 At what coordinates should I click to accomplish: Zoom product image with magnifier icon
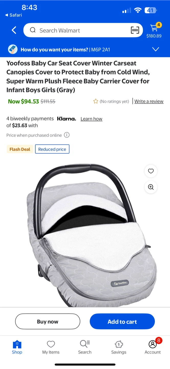pos(151,187)
